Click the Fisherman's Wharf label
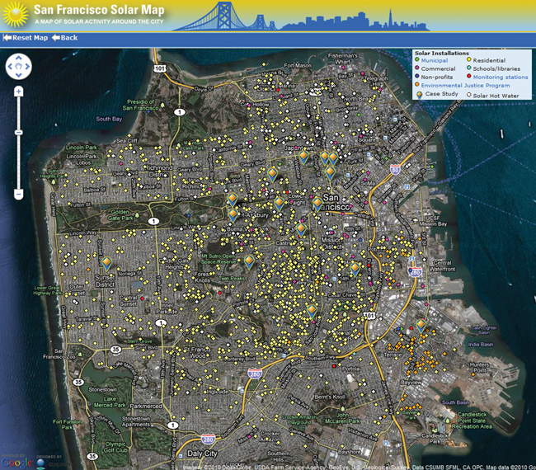536x470 pixels. pyautogui.click(x=342, y=59)
